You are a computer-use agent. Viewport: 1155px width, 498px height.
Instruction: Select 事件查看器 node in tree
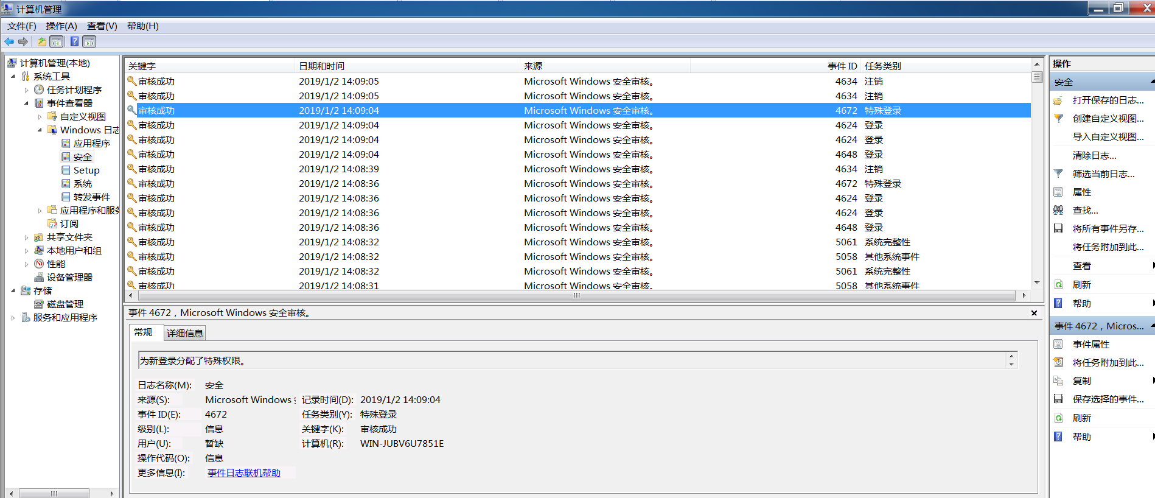tap(69, 103)
